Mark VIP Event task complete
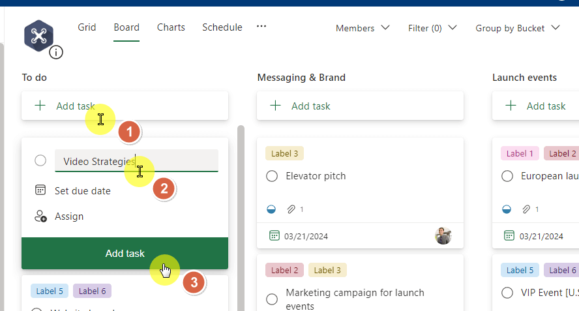The image size is (579, 311). pos(507,293)
